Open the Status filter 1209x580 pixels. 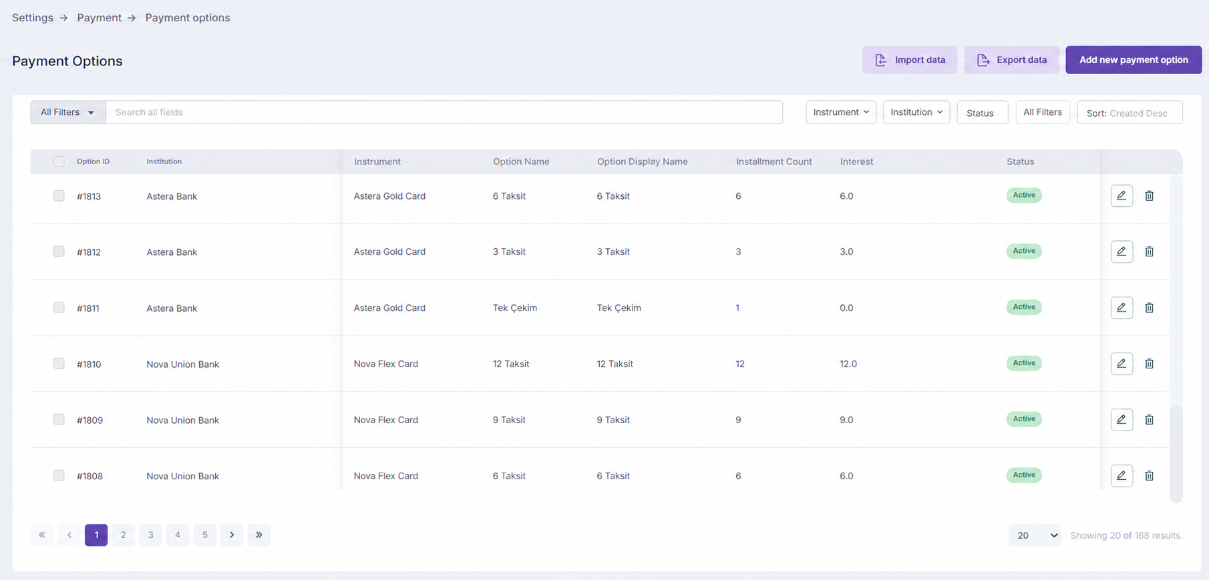pos(983,112)
